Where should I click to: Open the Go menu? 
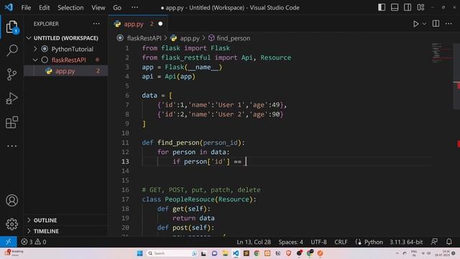click(x=117, y=7)
